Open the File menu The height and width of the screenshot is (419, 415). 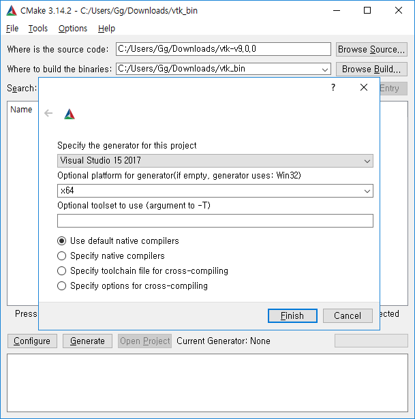pyautogui.click(x=12, y=29)
